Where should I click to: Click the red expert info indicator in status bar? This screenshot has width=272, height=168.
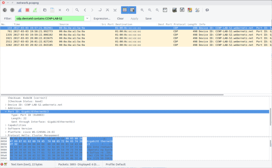[x=2, y=164]
